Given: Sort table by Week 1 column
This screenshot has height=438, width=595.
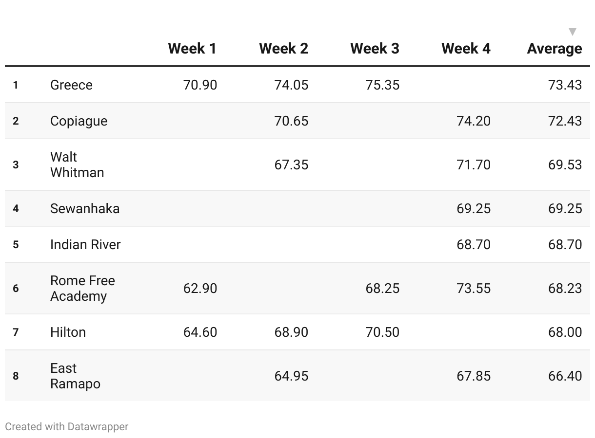Looking at the screenshot, I should [x=192, y=49].
